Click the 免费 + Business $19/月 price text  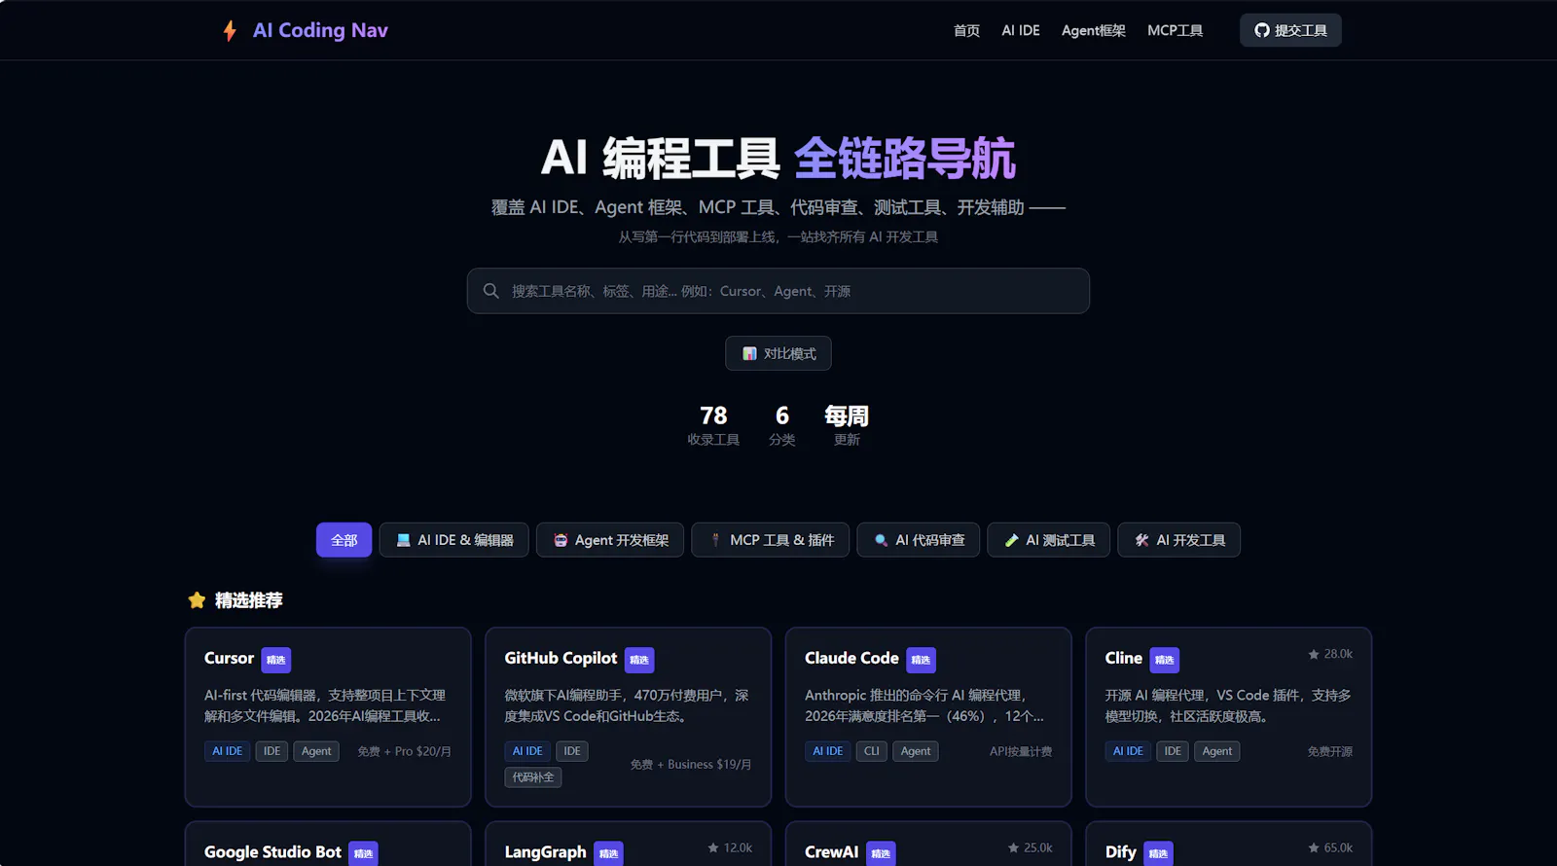coord(691,765)
